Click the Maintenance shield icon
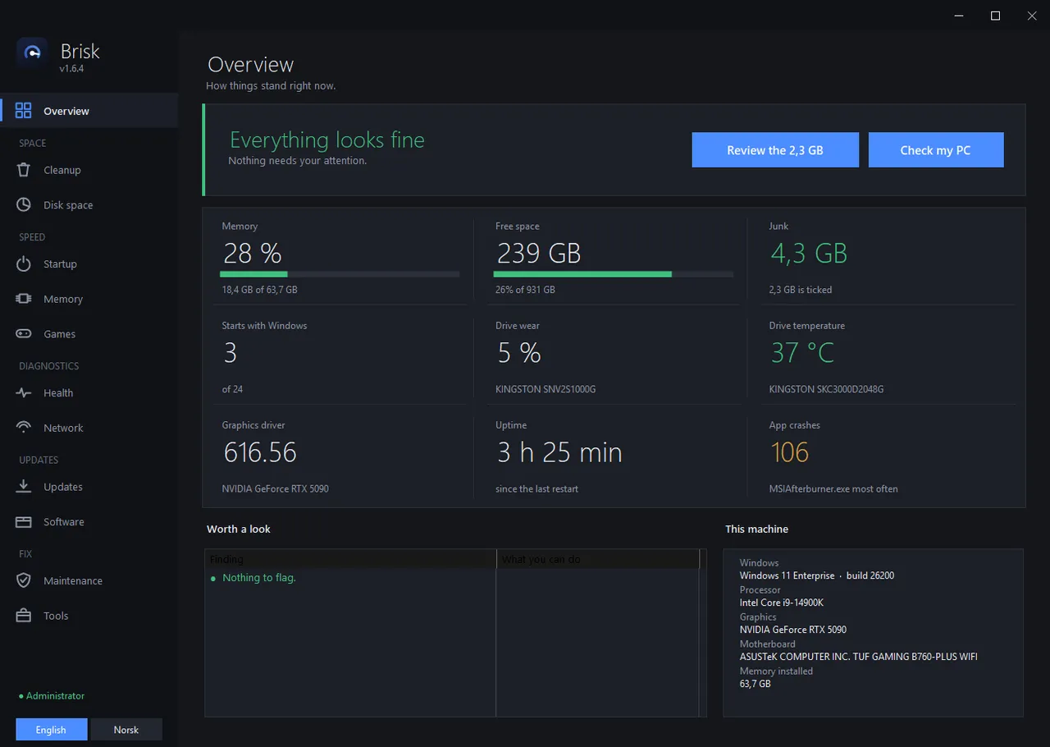Screen dimensions: 1050x747 pos(24,581)
